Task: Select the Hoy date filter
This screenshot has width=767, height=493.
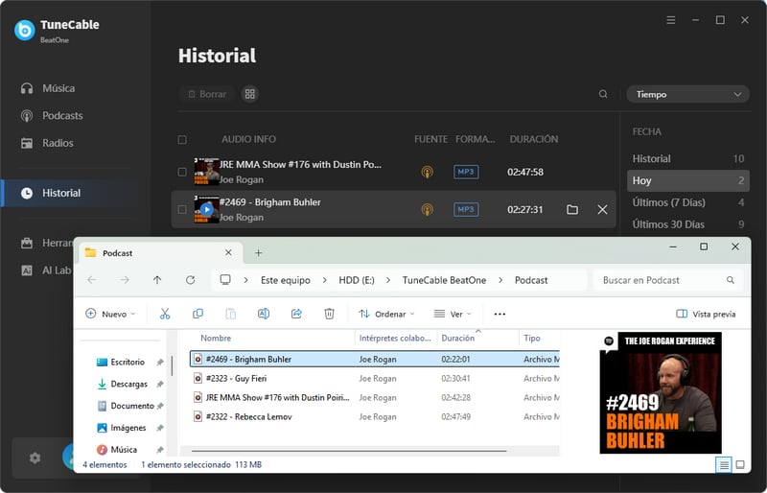Action: 688,180
